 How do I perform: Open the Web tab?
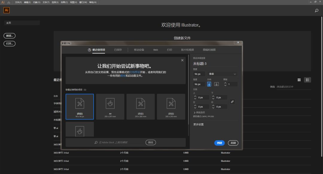coord(156,50)
